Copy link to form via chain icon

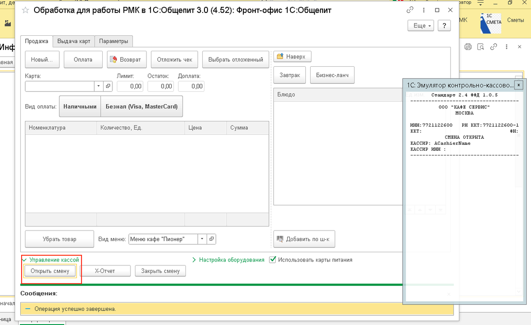410,10
